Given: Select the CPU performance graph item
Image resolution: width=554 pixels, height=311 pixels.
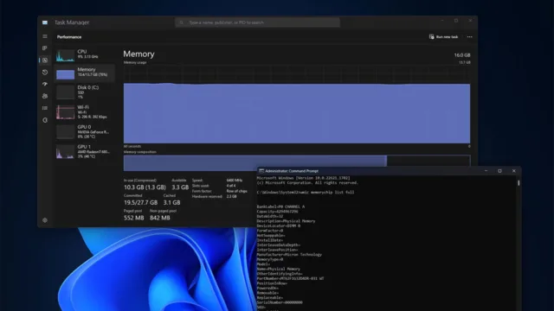Looking at the screenshot, I should click(85, 55).
